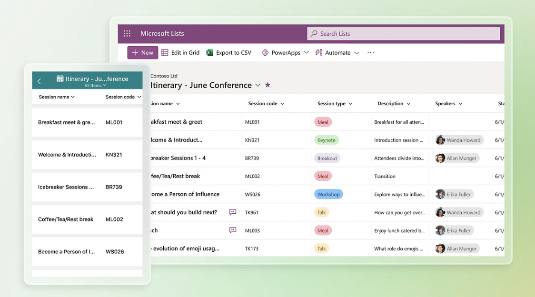This screenshot has width=535, height=297.
Task: Click the Keynote tag in the KN321 row
Action: [326, 140]
